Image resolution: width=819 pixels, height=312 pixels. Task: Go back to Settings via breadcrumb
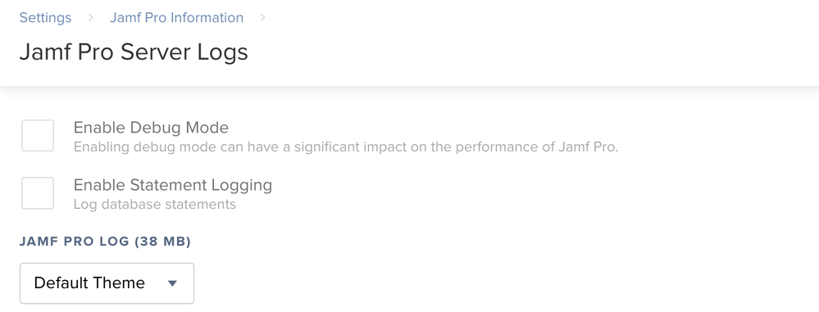tap(45, 17)
